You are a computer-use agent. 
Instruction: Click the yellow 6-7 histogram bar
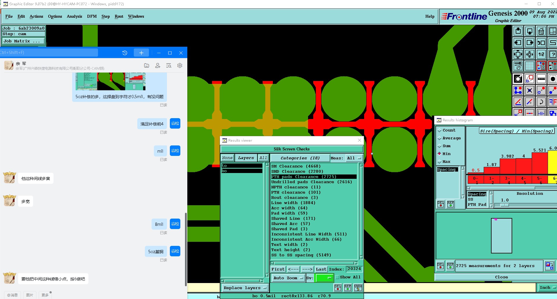pos(552,162)
